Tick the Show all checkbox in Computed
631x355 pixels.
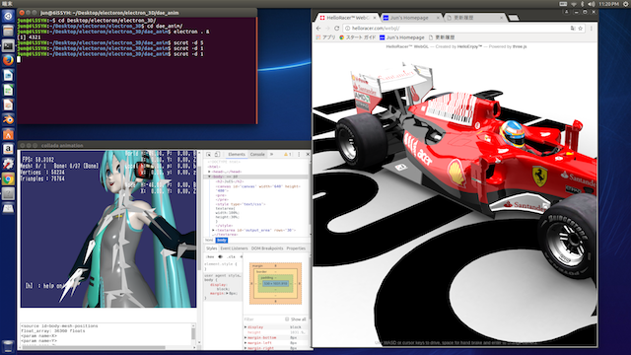[287, 319]
